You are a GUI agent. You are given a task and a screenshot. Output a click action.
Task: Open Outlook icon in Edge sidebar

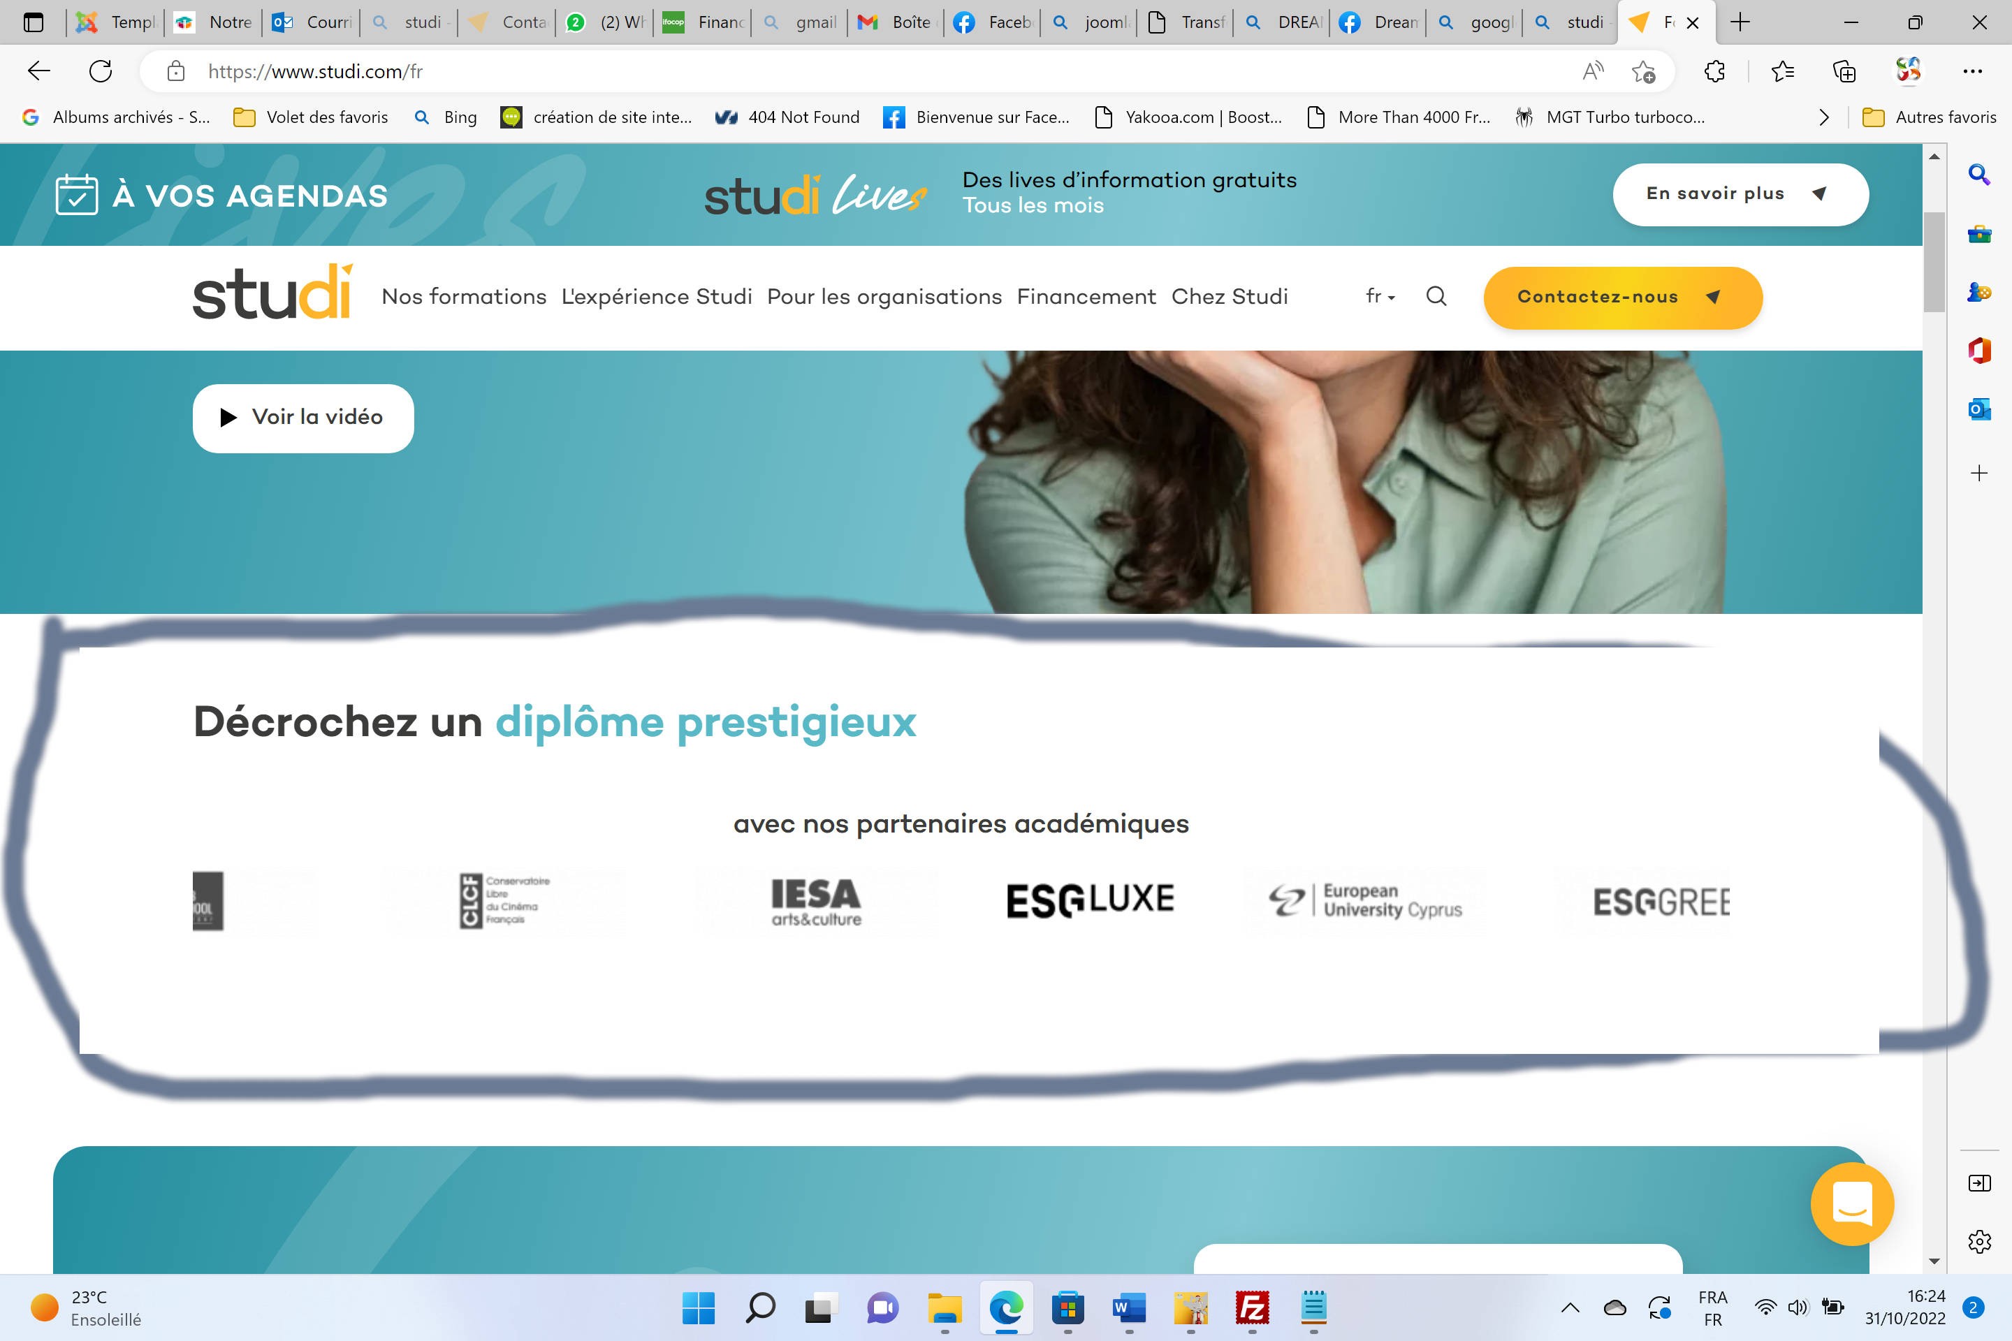(1978, 410)
